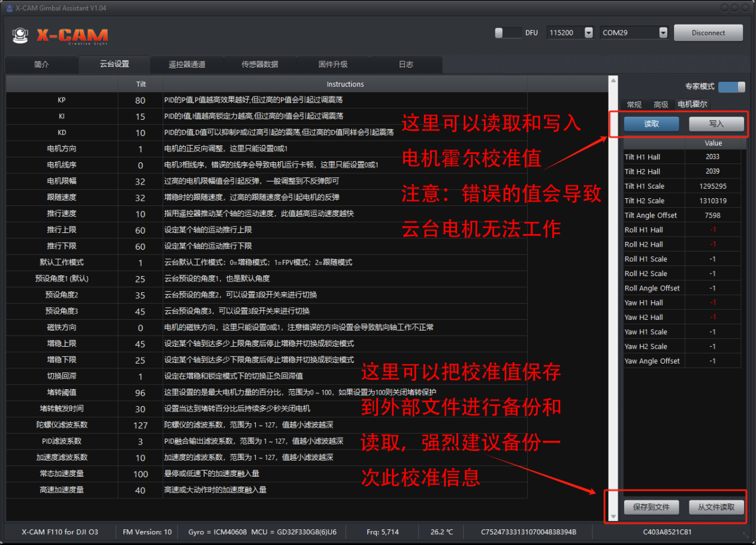Click the app icon in title bar
This screenshot has height=545, width=756.
pyautogui.click(x=9, y=7)
